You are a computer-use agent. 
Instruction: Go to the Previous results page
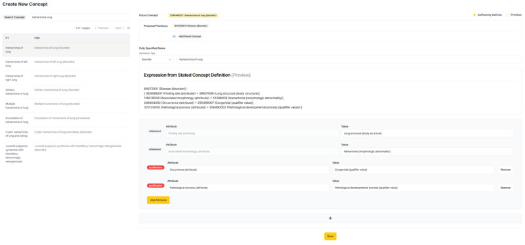click(x=102, y=28)
